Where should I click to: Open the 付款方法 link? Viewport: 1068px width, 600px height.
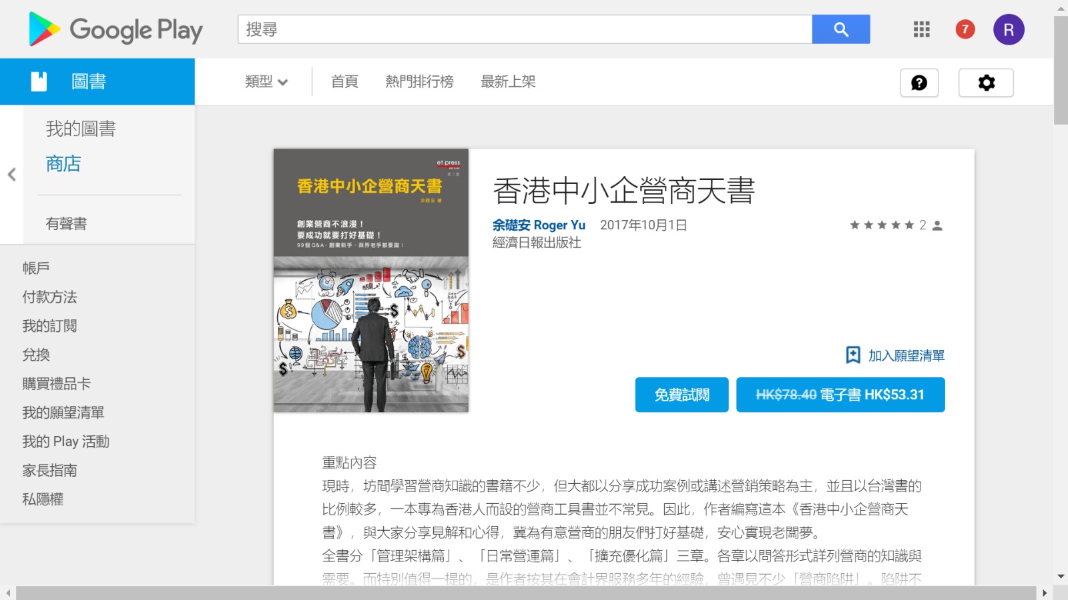[49, 297]
